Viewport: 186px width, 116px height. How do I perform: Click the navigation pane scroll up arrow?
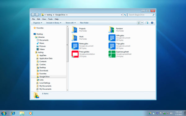click(68, 26)
